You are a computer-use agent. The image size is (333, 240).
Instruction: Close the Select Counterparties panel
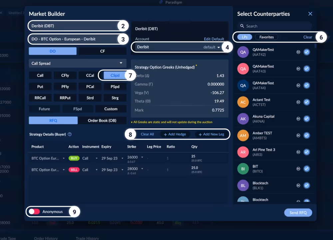coord(310,14)
